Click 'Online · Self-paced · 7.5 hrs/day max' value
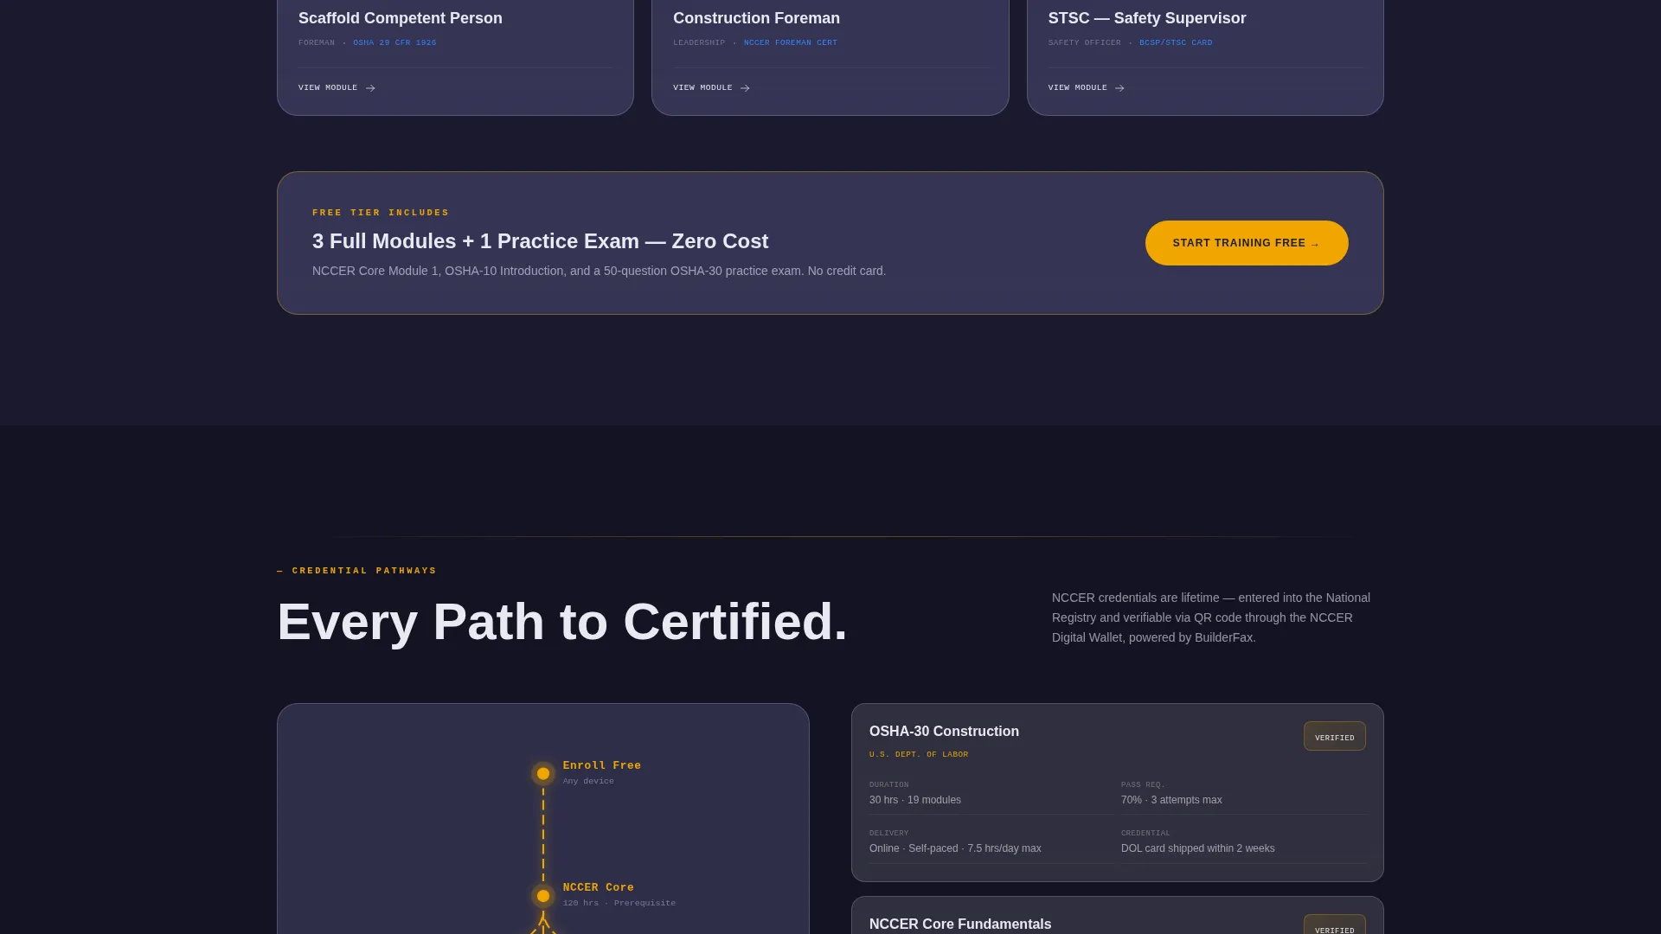 click(955, 848)
